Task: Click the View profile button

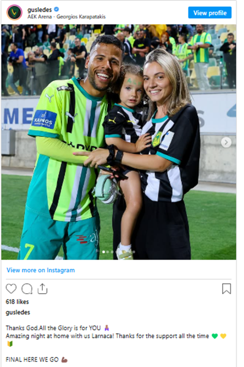Action: click(210, 13)
